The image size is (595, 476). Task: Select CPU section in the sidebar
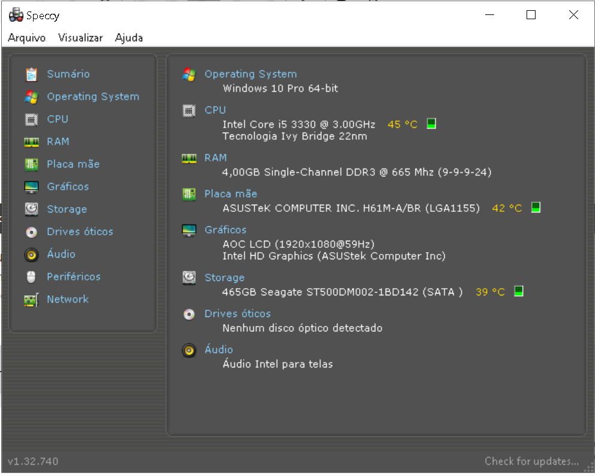click(x=58, y=119)
